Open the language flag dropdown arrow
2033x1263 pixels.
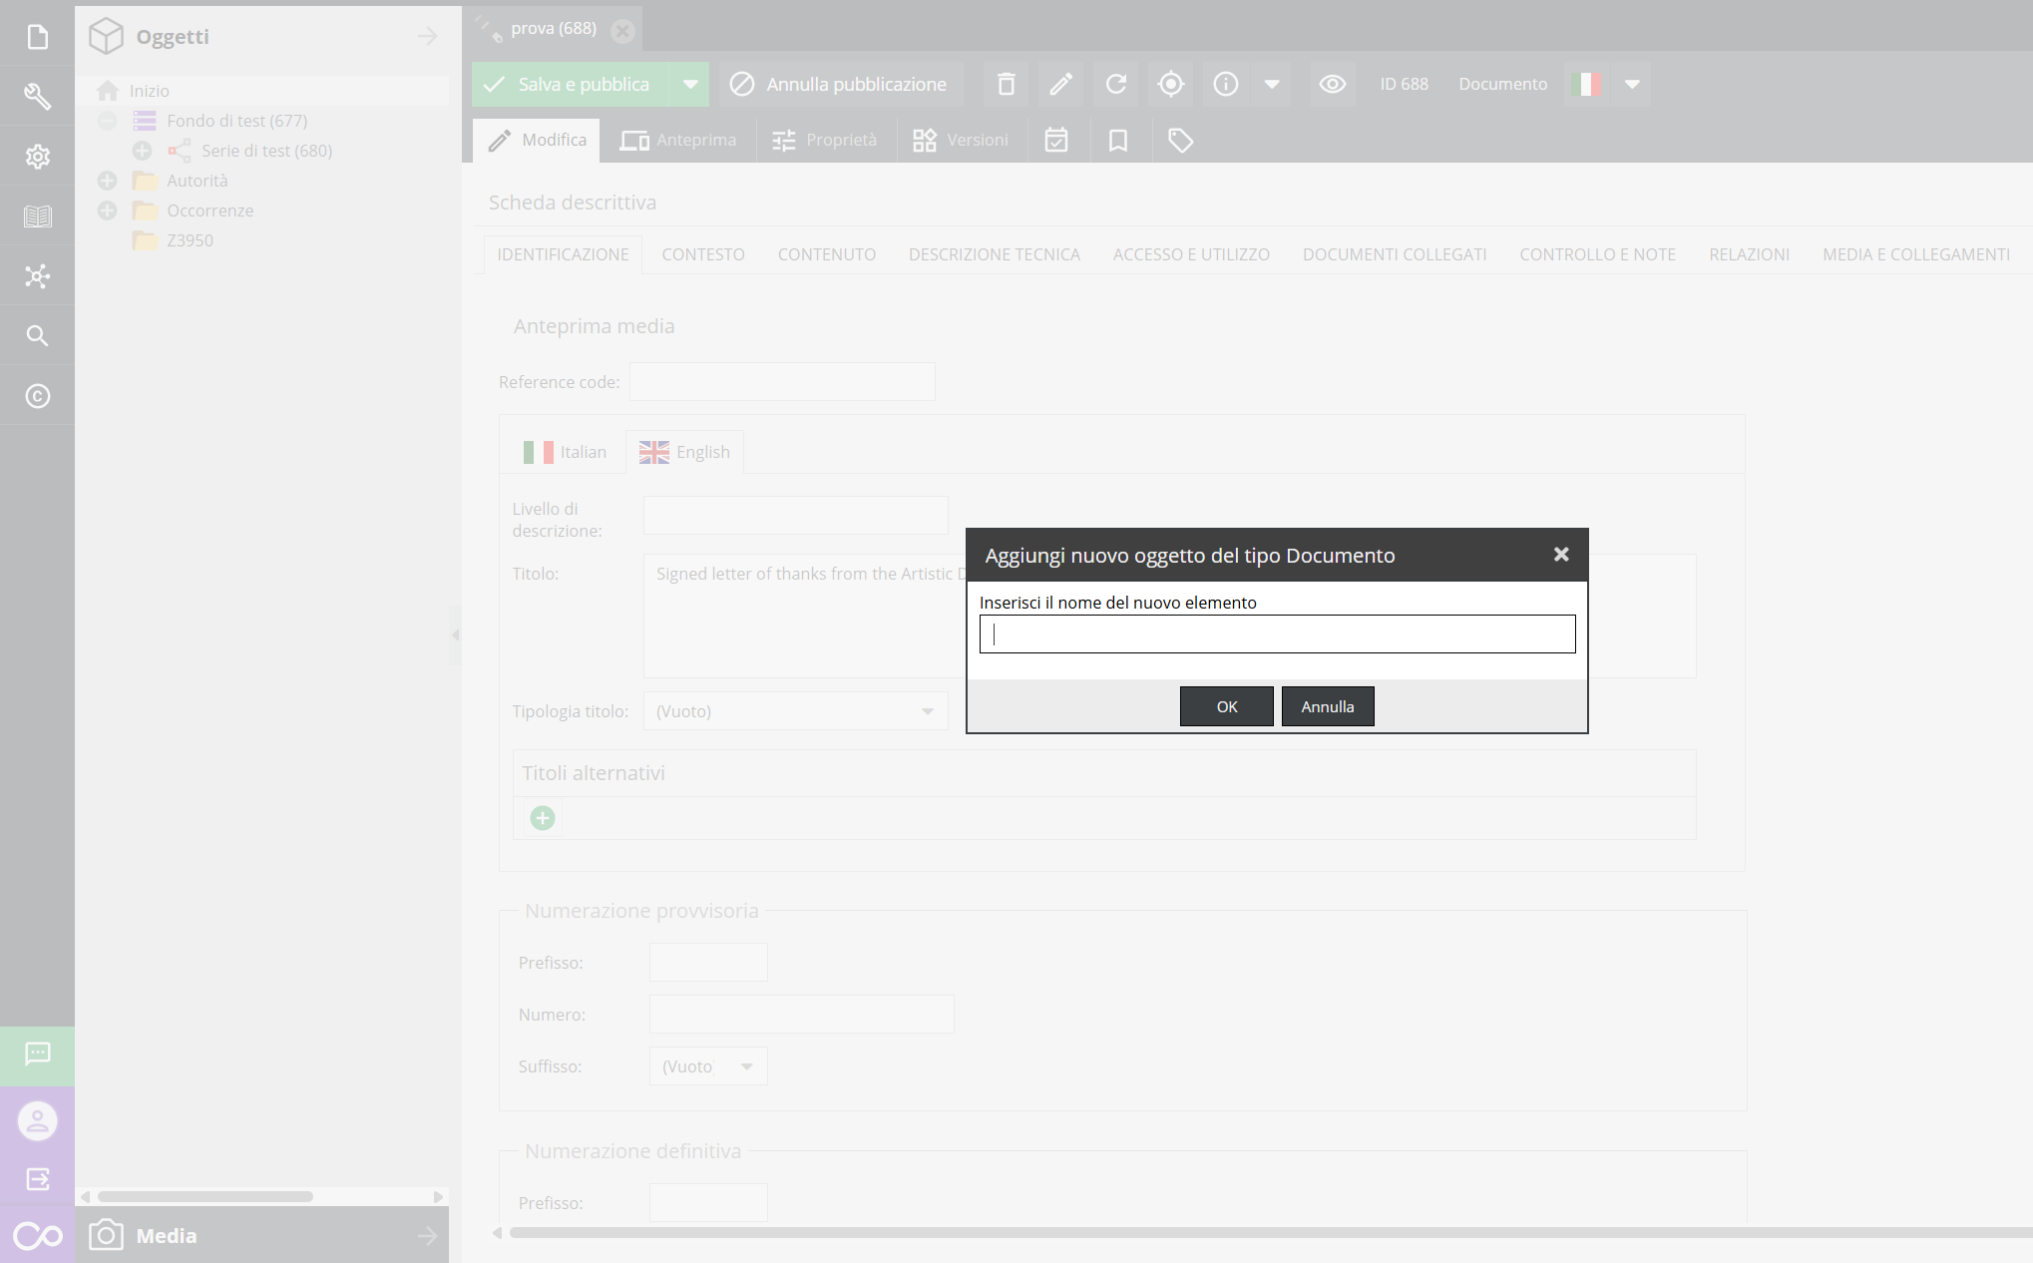tap(1632, 84)
